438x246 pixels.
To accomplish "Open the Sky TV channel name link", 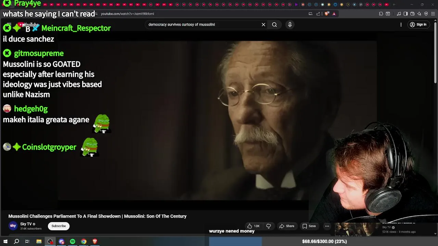I will 26,224.
